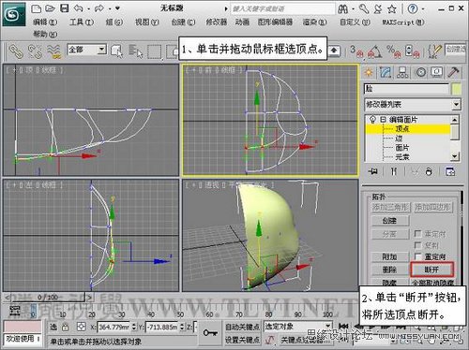Collapse the 编辑面片 modifier tree
Image resolution: width=469 pixels, height=350 pixels.
tap(383, 120)
